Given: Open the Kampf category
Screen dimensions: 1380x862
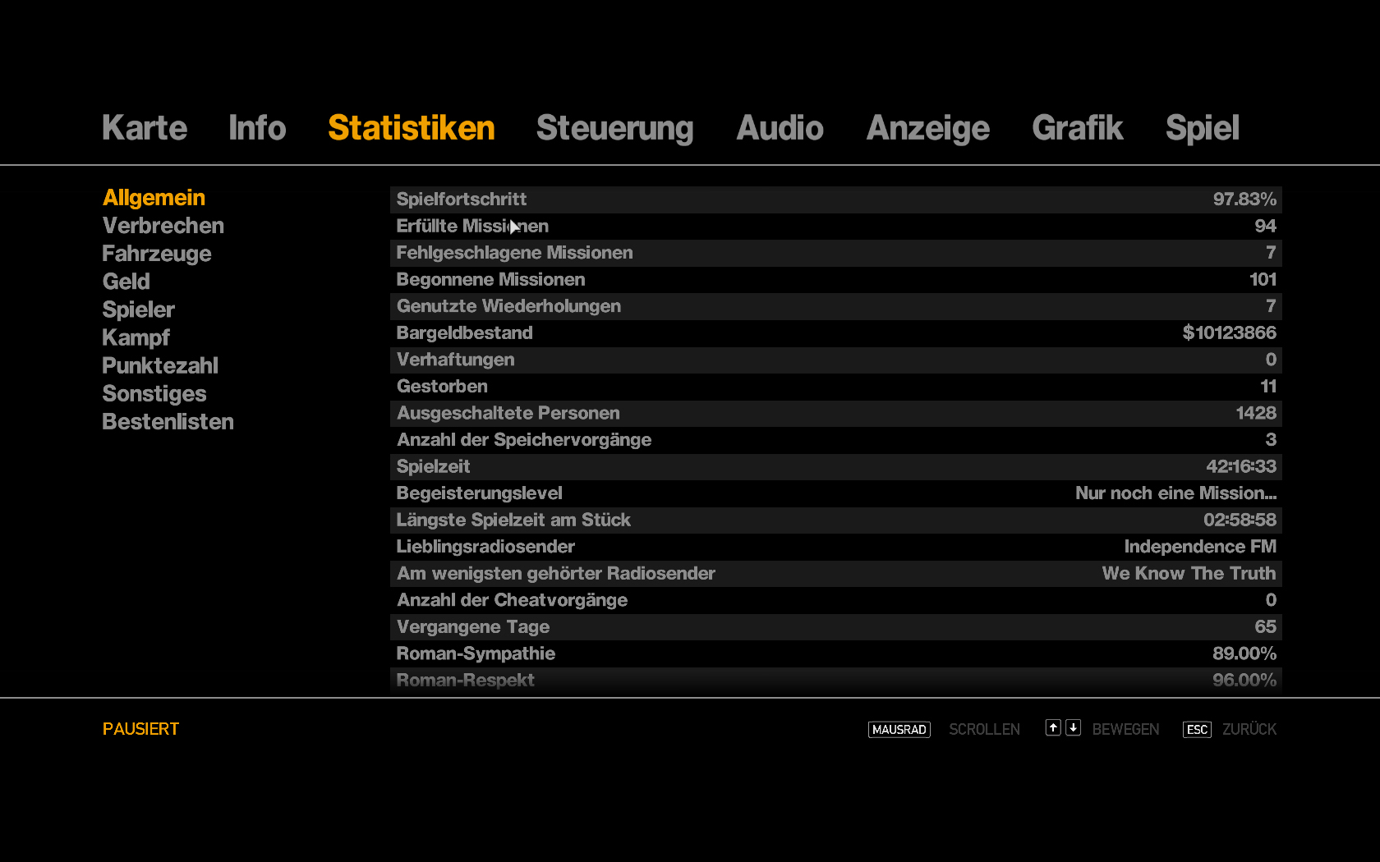Looking at the screenshot, I should (x=136, y=337).
